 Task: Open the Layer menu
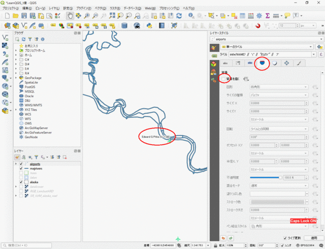(54, 8)
